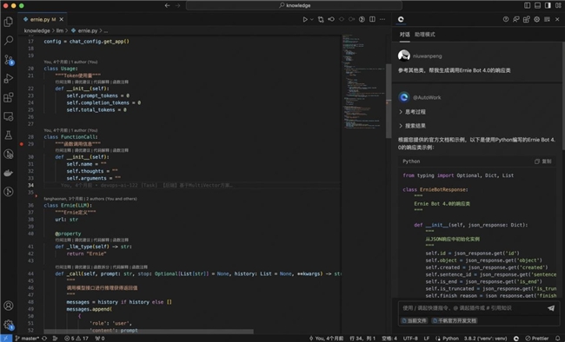Toggle the primary side bar layout

[x=527, y=5]
